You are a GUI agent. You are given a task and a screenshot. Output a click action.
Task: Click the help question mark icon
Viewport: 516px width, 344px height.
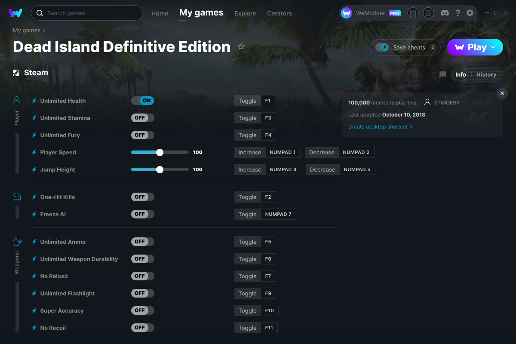pyautogui.click(x=458, y=13)
